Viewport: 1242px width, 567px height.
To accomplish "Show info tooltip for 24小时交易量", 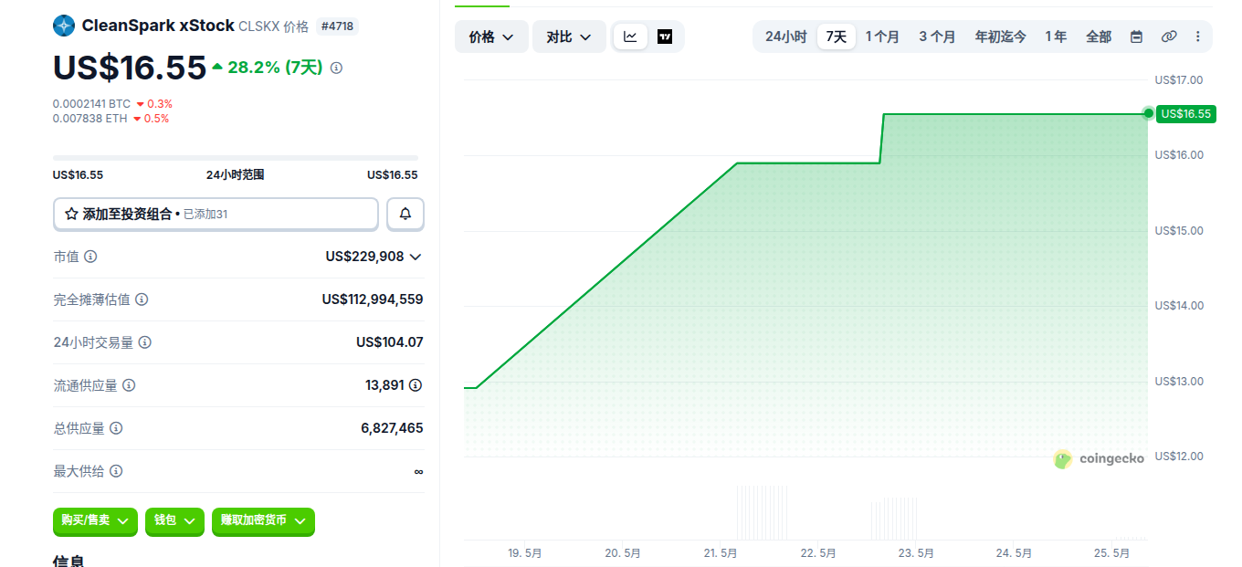I will (x=145, y=342).
